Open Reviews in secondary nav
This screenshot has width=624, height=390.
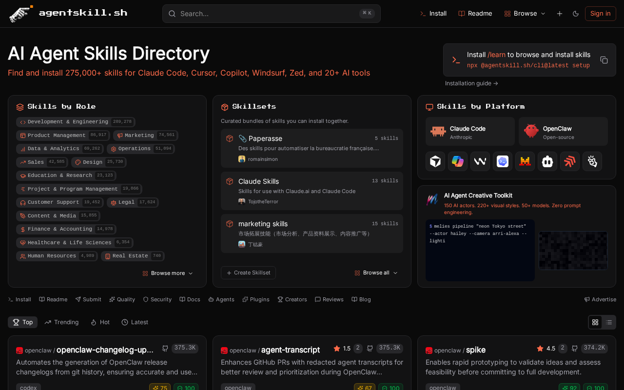[x=329, y=299]
